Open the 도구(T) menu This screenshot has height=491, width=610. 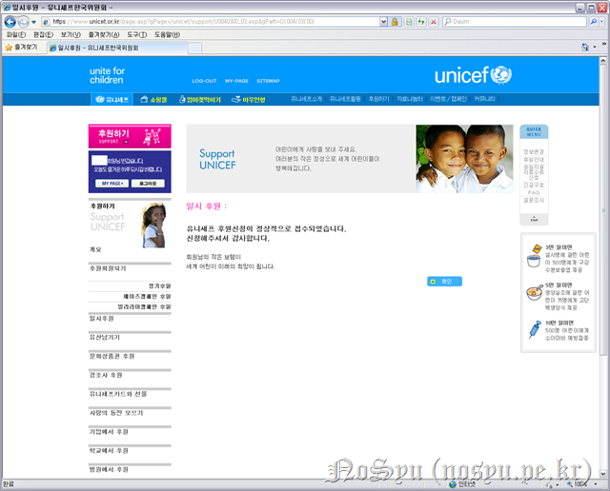pos(135,34)
